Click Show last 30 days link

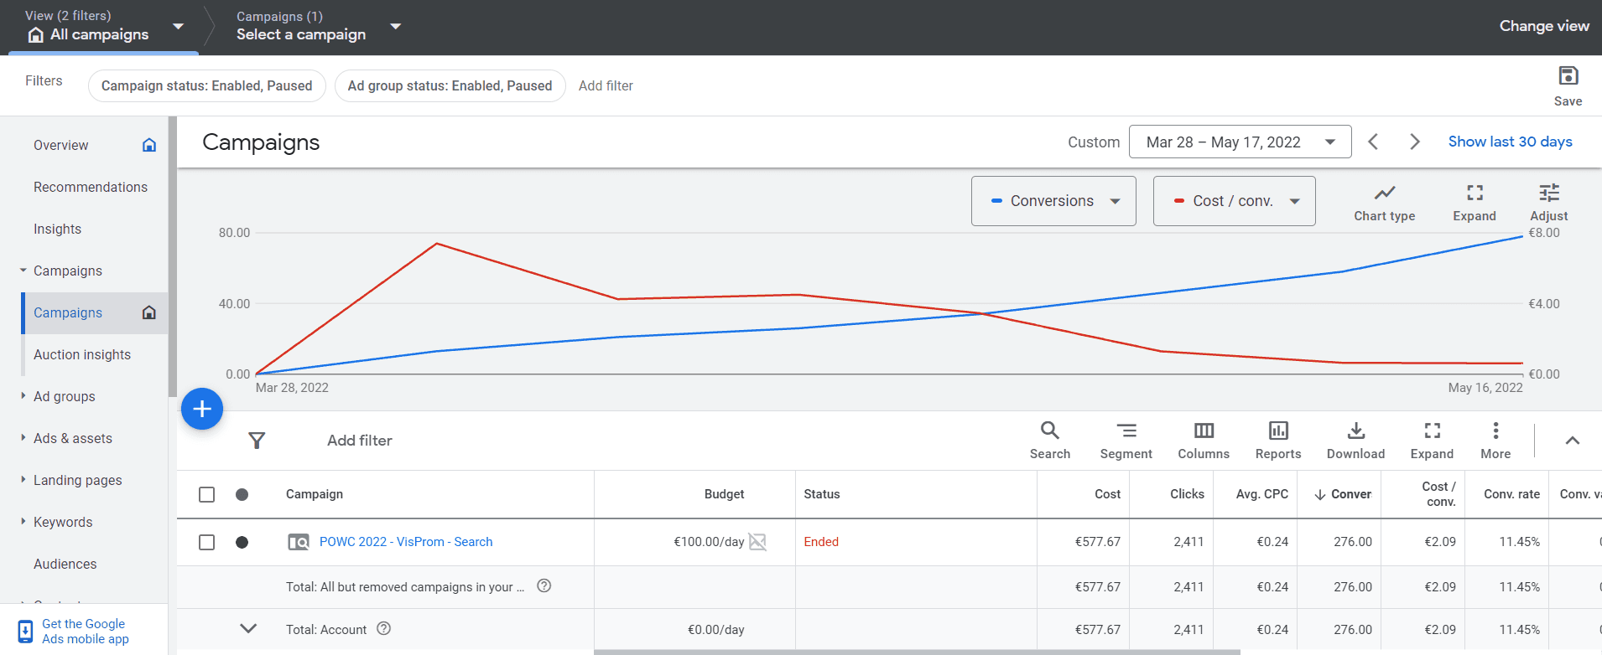[1510, 142]
